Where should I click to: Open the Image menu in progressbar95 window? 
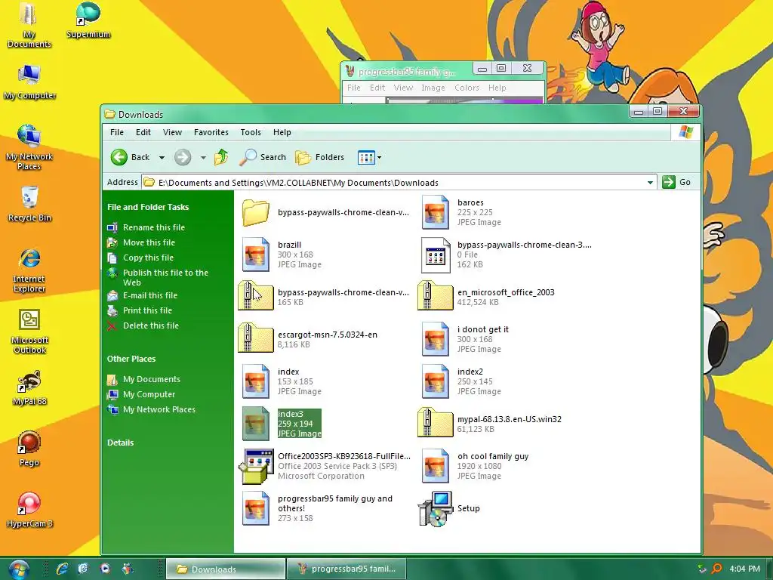[433, 88]
